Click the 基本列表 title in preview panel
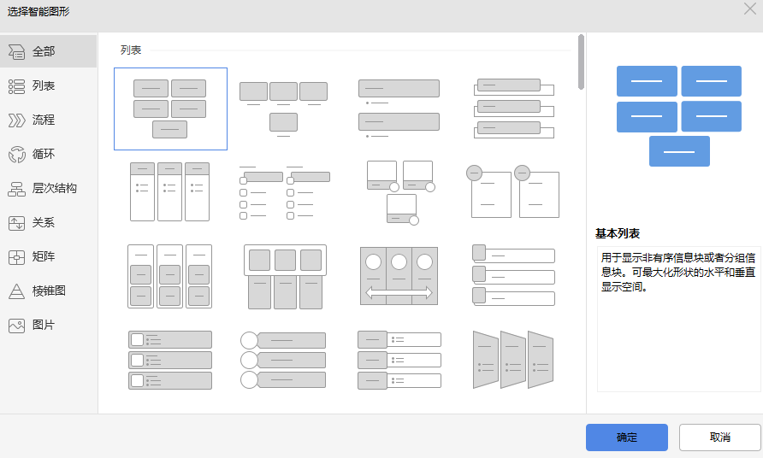This screenshot has height=458, width=763. click(x=618, y=234)
